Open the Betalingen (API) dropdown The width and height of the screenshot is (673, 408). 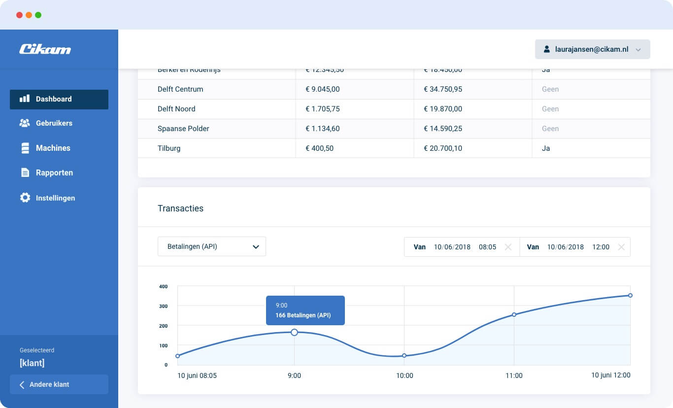[212, 246]
